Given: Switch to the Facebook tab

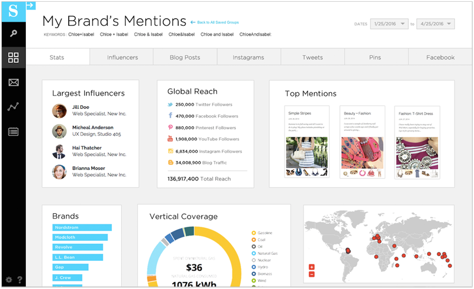Looking at the screenshot, I should click(440, 58).
